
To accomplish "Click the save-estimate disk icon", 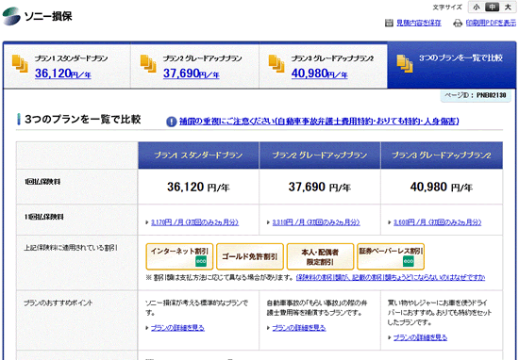I will (x=389, y=23).
